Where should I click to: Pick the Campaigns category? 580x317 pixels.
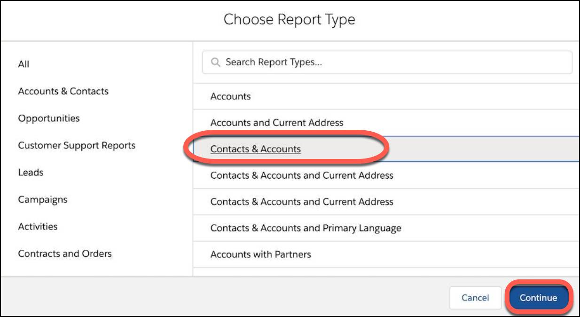tap(43, 199)
